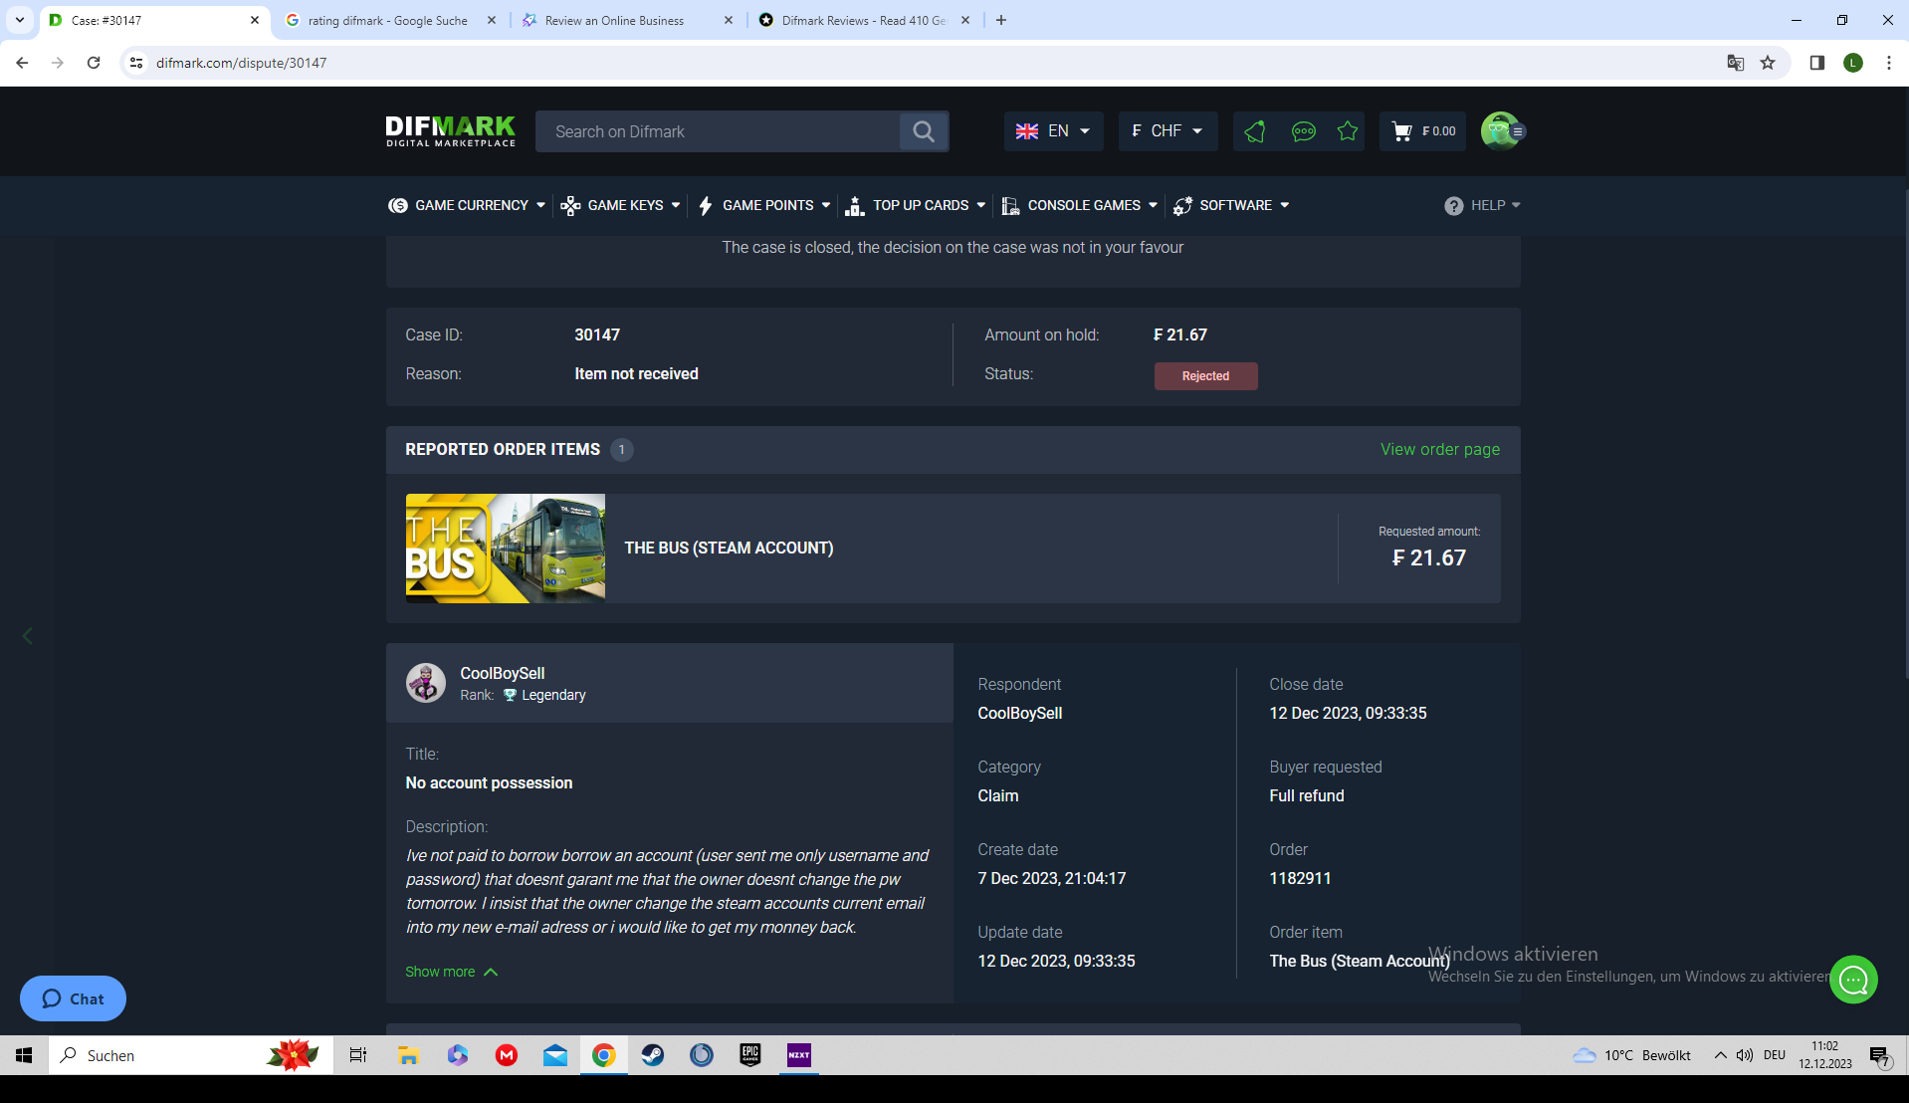Click CoolBoySell's seller avatar
This screenshot has height=1103, width=1909.
click(x=426, y=683)
